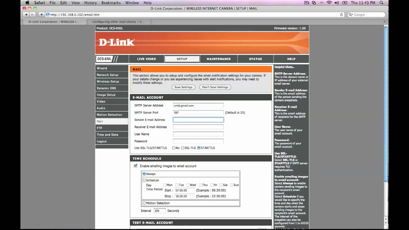Click the SMTP Server Port field
Image resolution: width=409 pixels, height=230 pixels.
[x=198, y=112]
